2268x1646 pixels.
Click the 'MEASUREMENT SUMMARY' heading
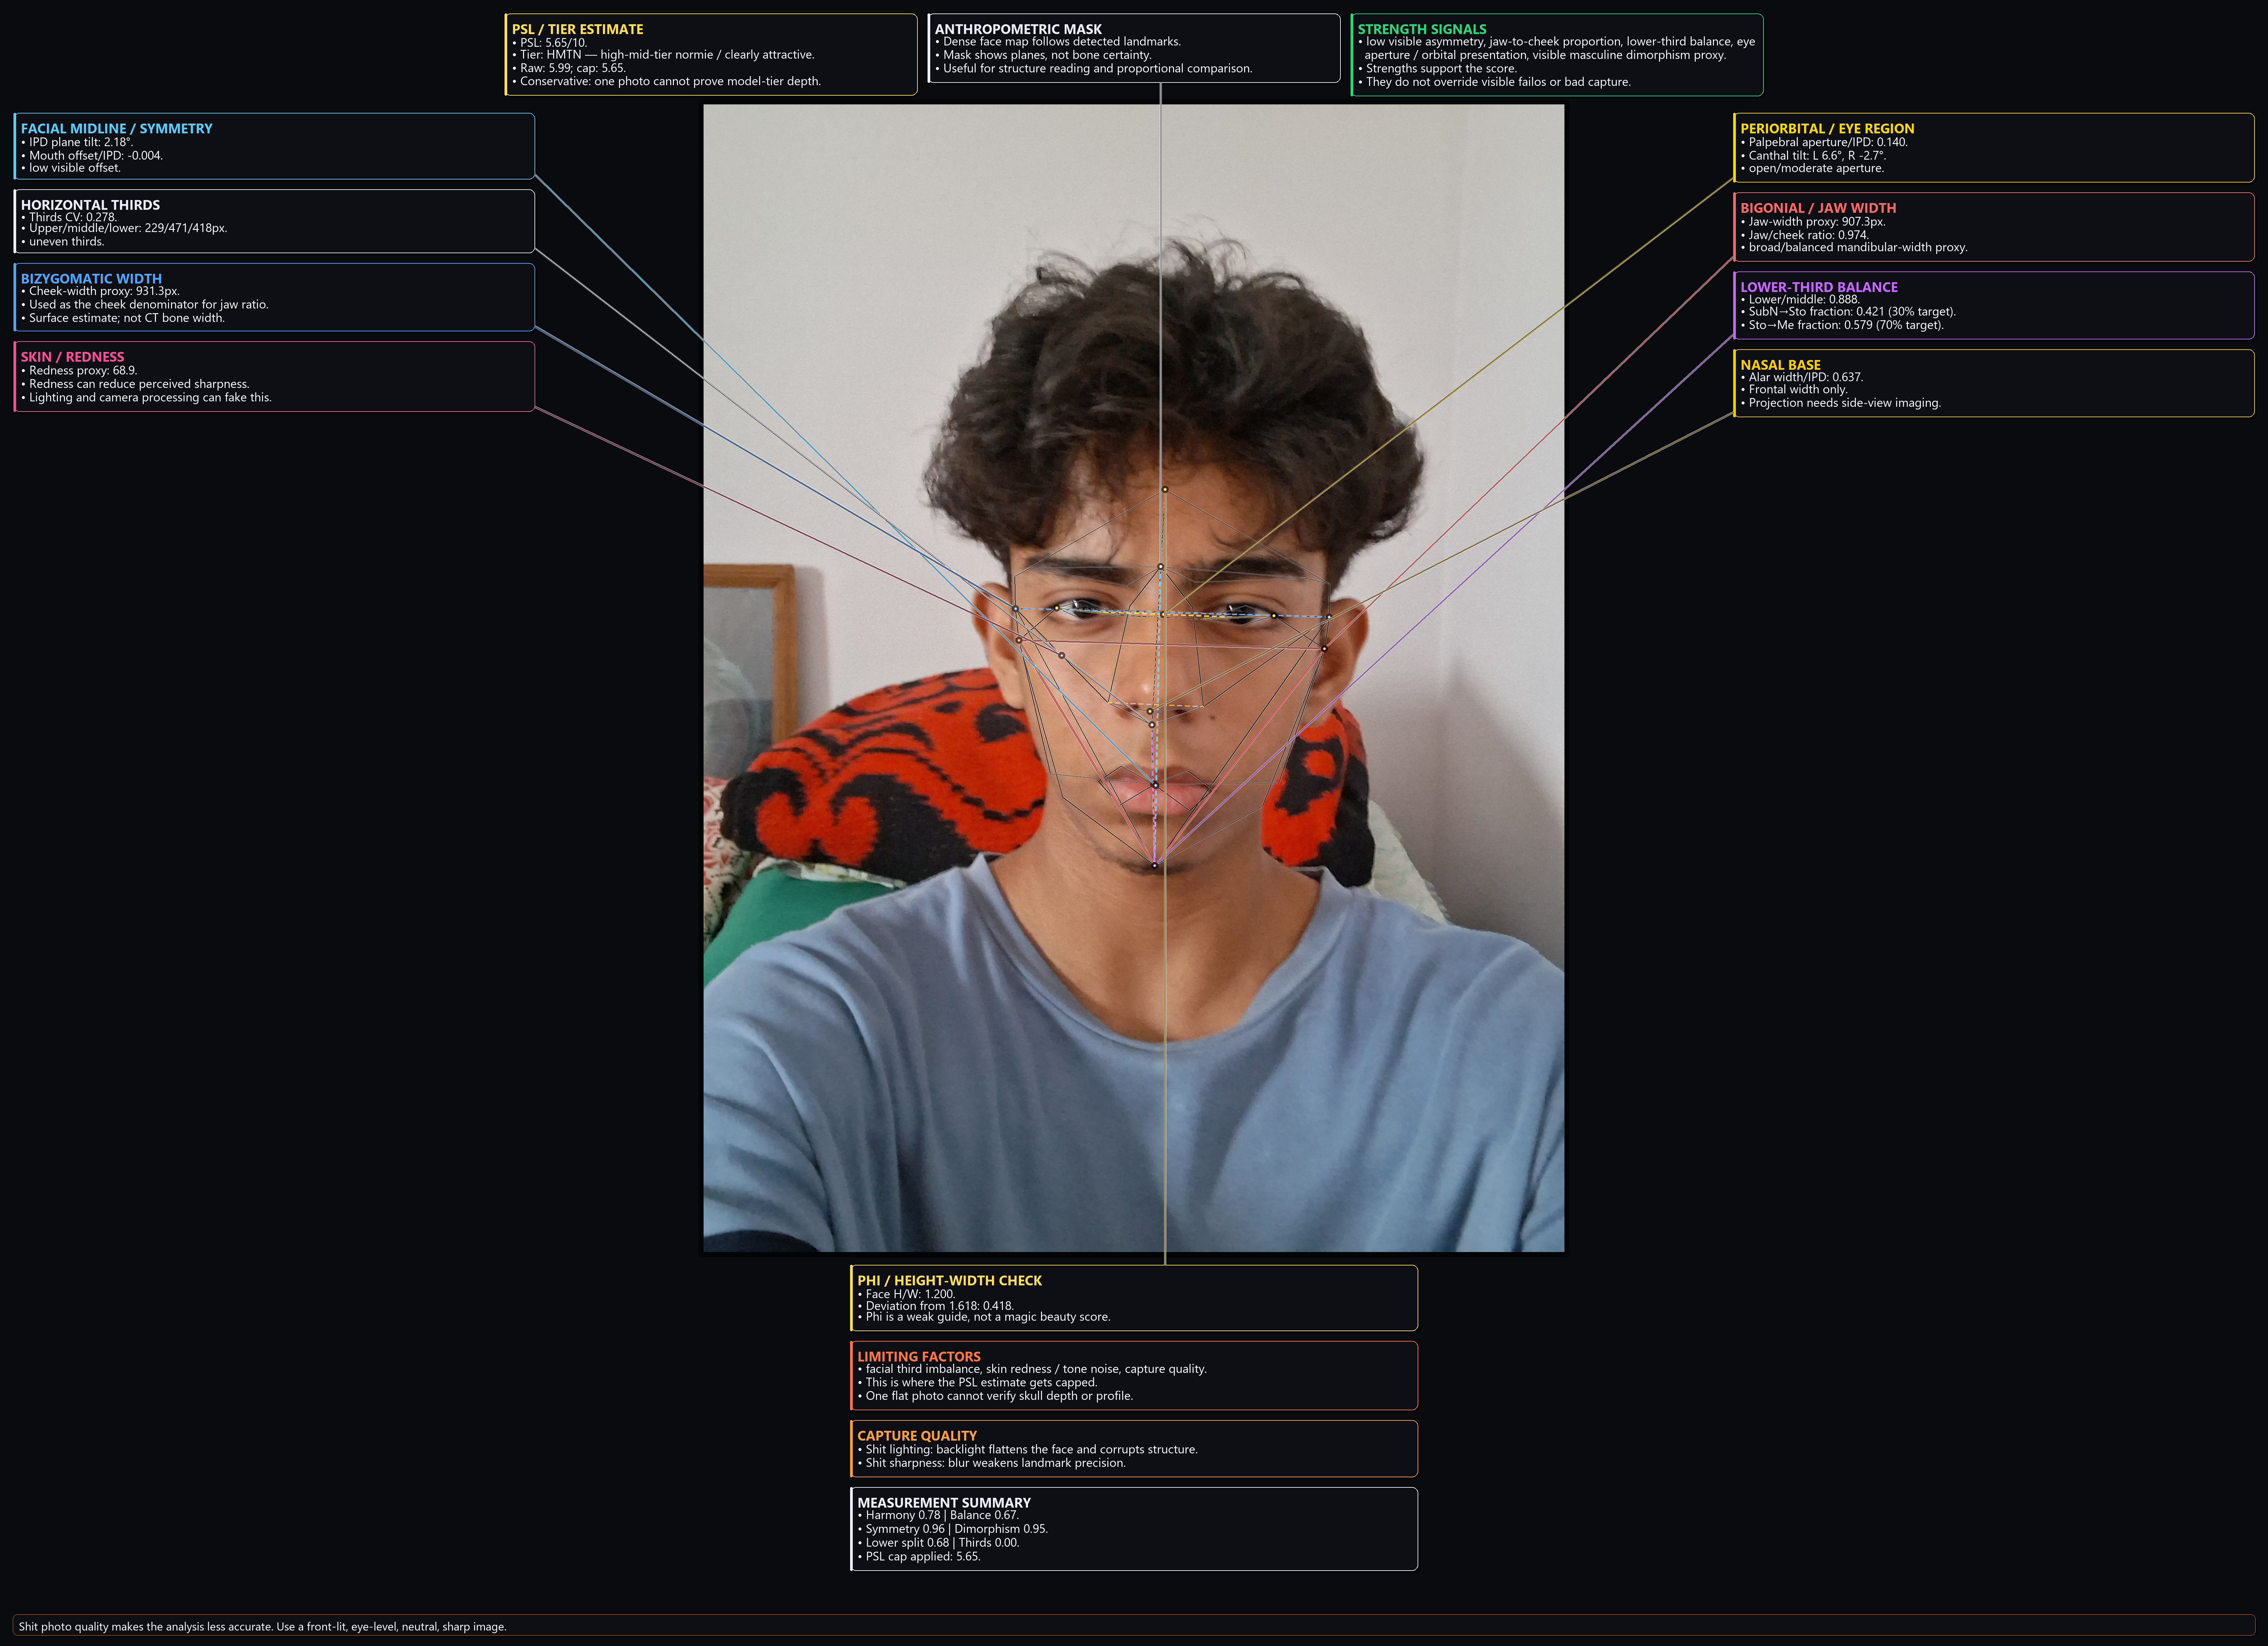pyautogui.click(x=944, y=1503)
